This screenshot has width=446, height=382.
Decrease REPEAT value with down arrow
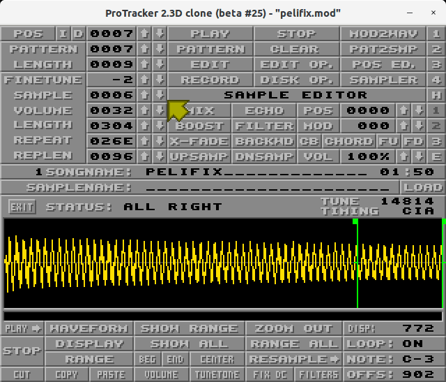[x=160, y=141]
